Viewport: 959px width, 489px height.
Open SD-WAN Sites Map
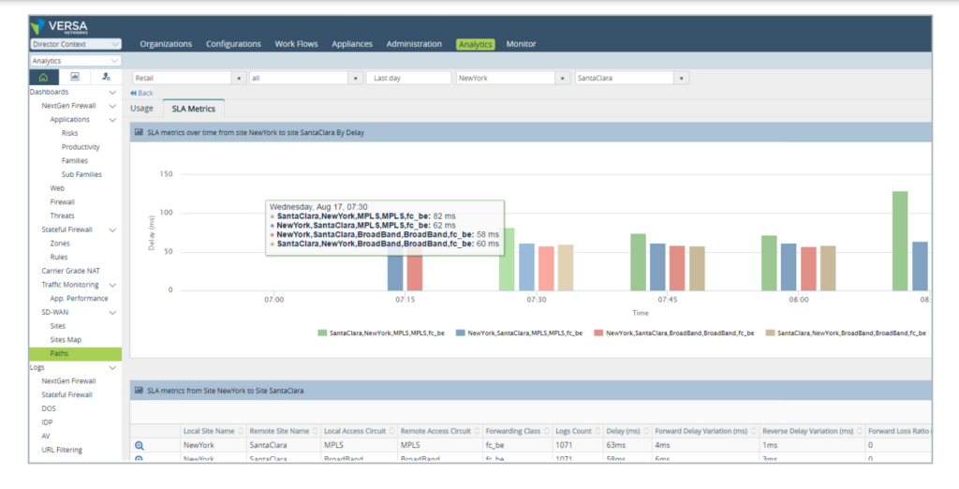[66, 340]
